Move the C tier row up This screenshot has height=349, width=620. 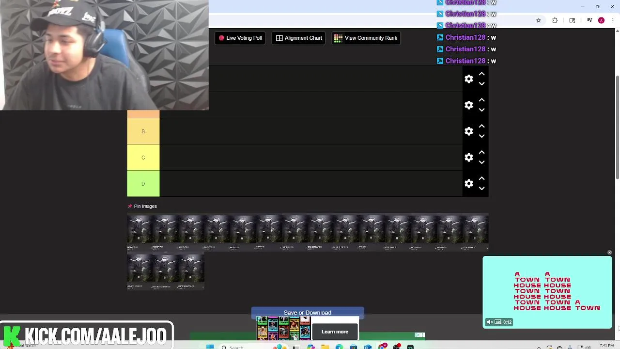[481, 152]
